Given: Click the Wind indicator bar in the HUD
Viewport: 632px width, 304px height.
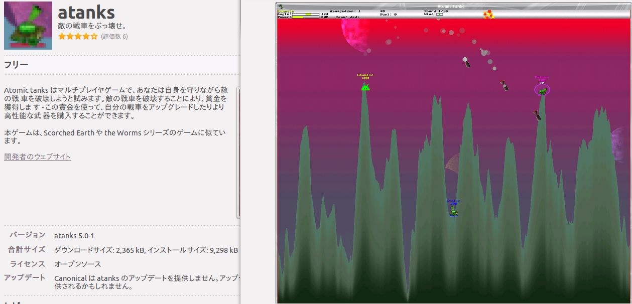Looking at the screenshot, I should (439, 15).
